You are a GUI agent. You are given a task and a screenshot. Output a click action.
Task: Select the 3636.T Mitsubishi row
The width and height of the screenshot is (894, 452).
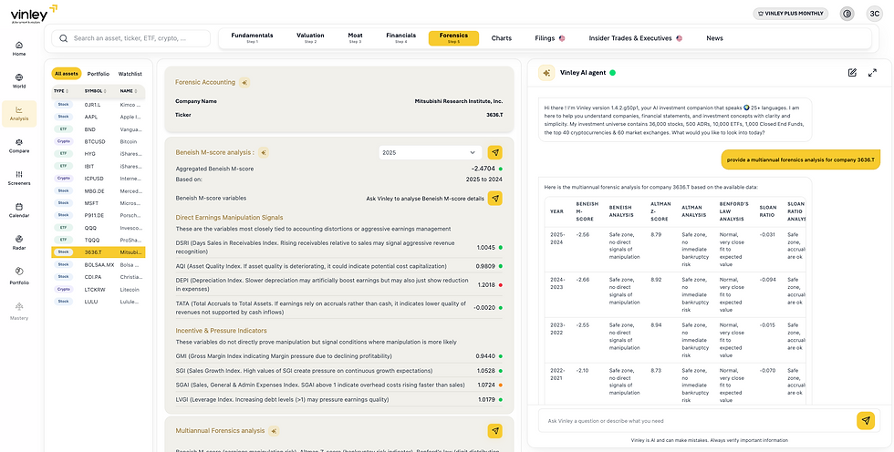tap(99, 252)
